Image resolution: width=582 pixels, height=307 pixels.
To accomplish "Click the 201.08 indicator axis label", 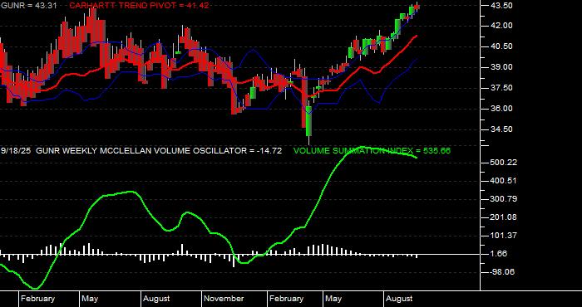I will click(504, 217).
